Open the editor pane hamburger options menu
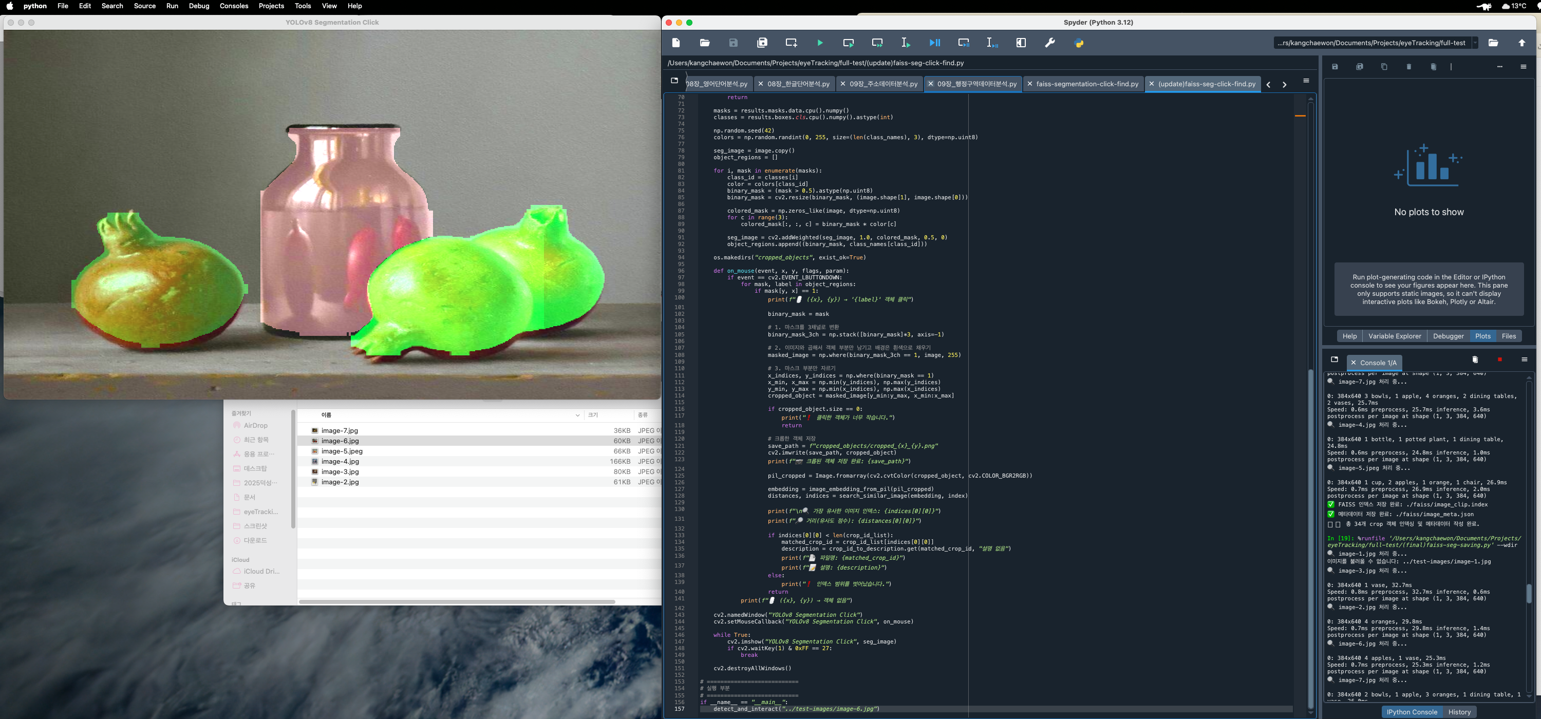Image resolution: width=1541 pixels, height=719 pixels. point(1306,81)
